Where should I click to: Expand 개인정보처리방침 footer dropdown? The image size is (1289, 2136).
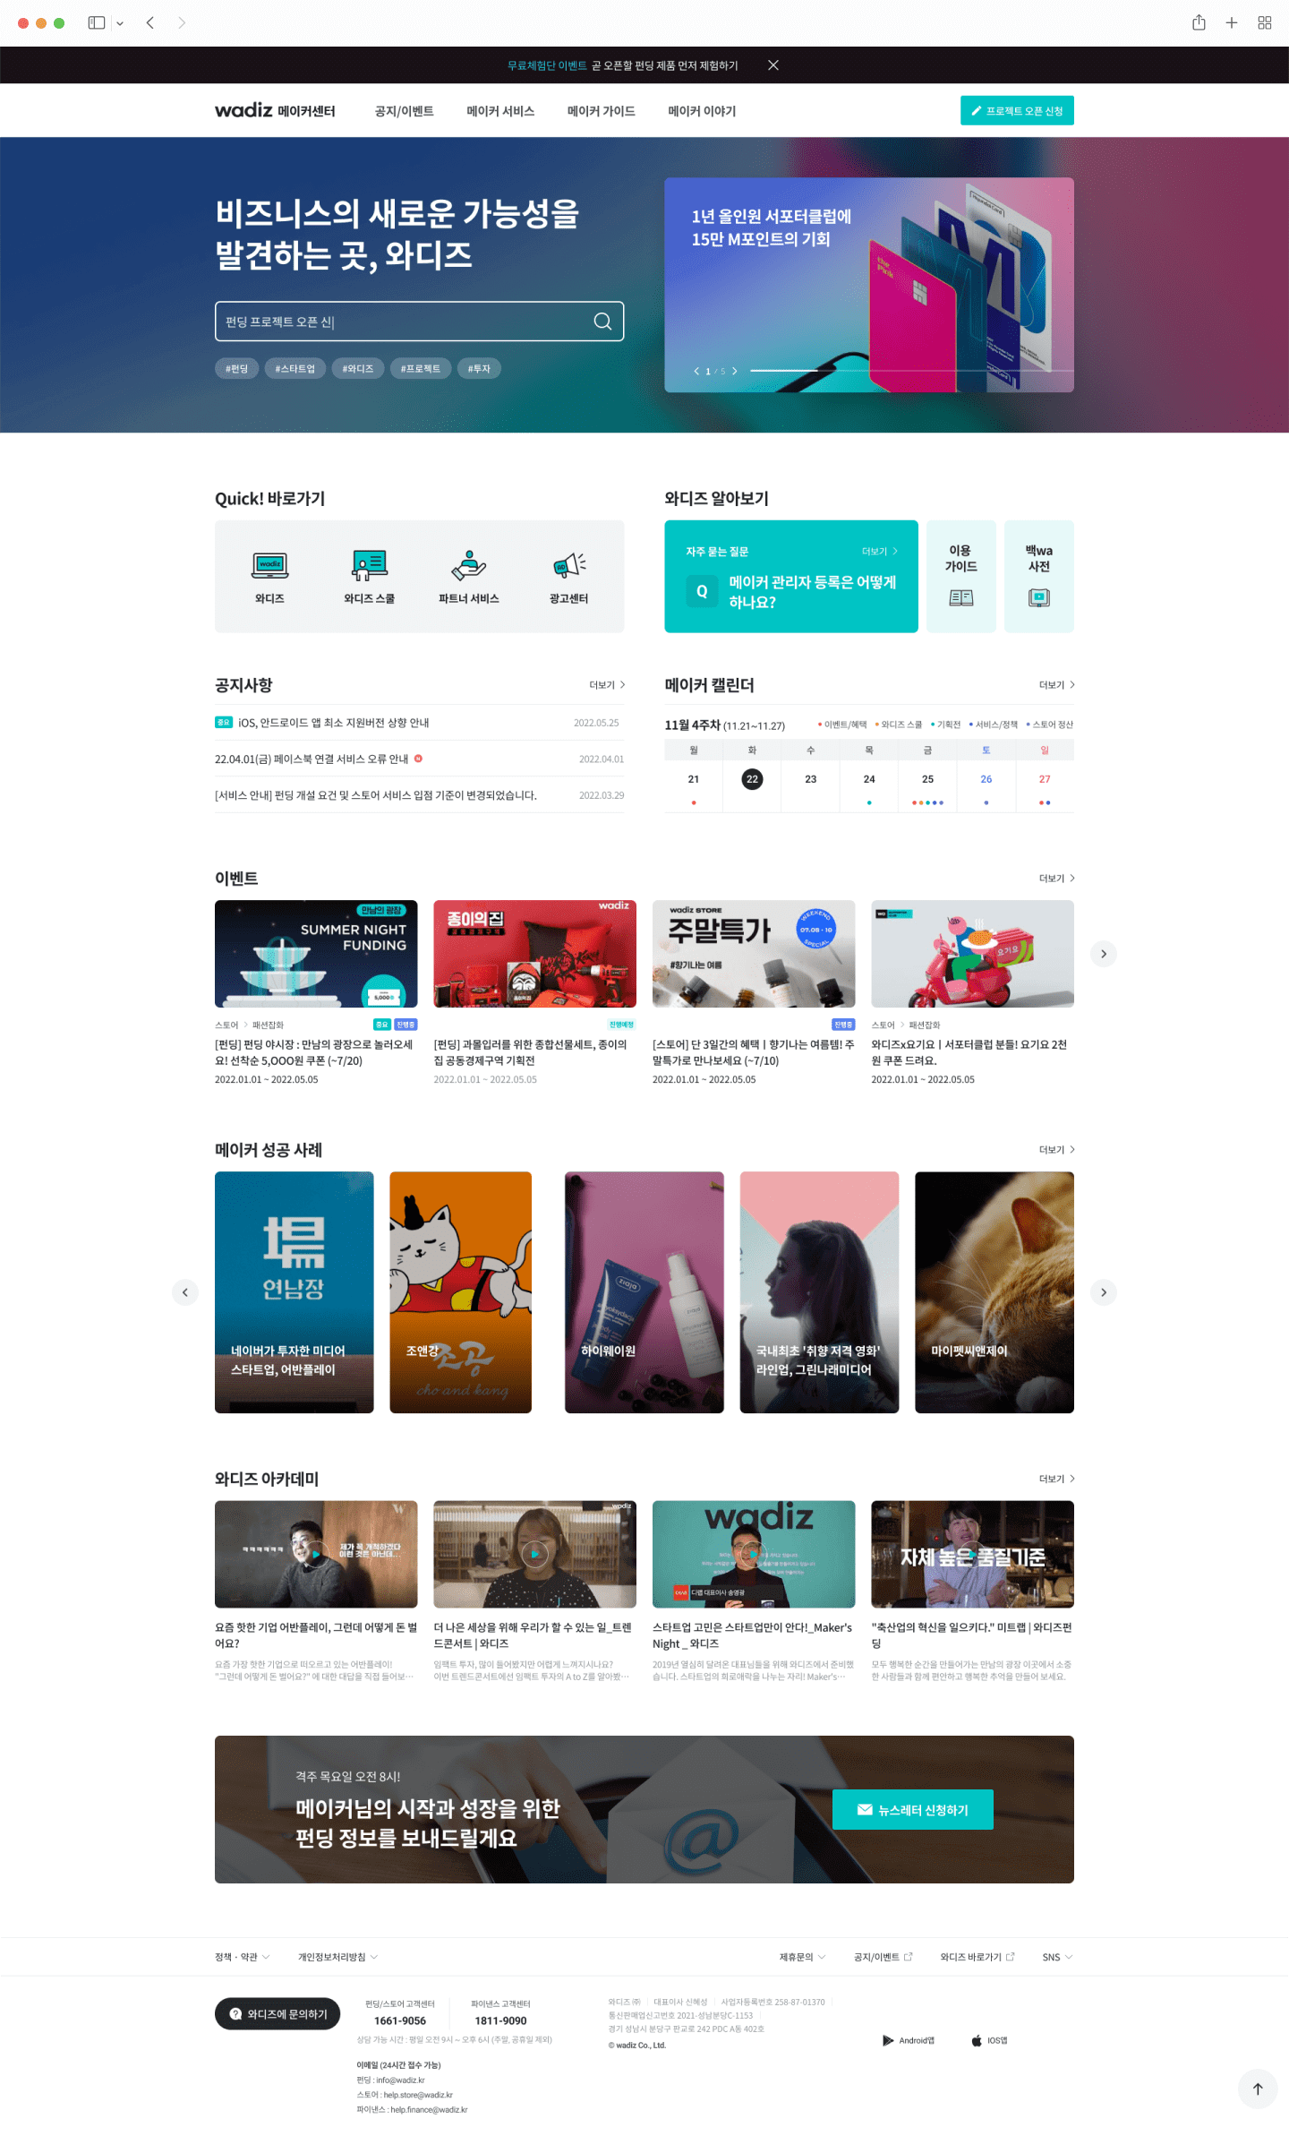337,1957
